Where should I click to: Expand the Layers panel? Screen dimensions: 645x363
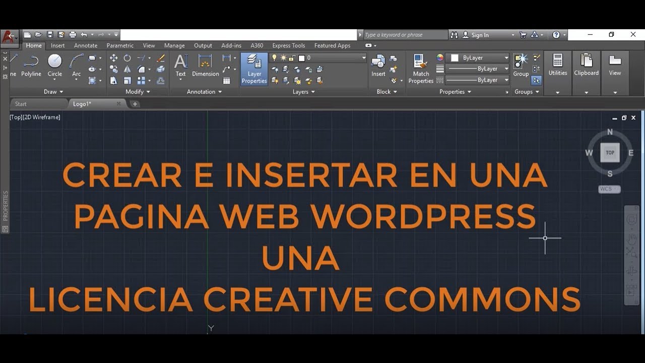tap(304, 92)
